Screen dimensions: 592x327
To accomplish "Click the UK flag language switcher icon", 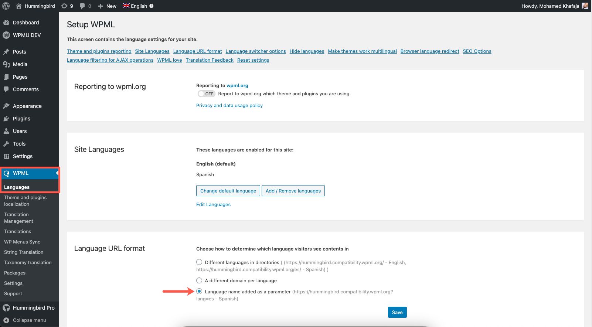I will (x=126, y=6).
